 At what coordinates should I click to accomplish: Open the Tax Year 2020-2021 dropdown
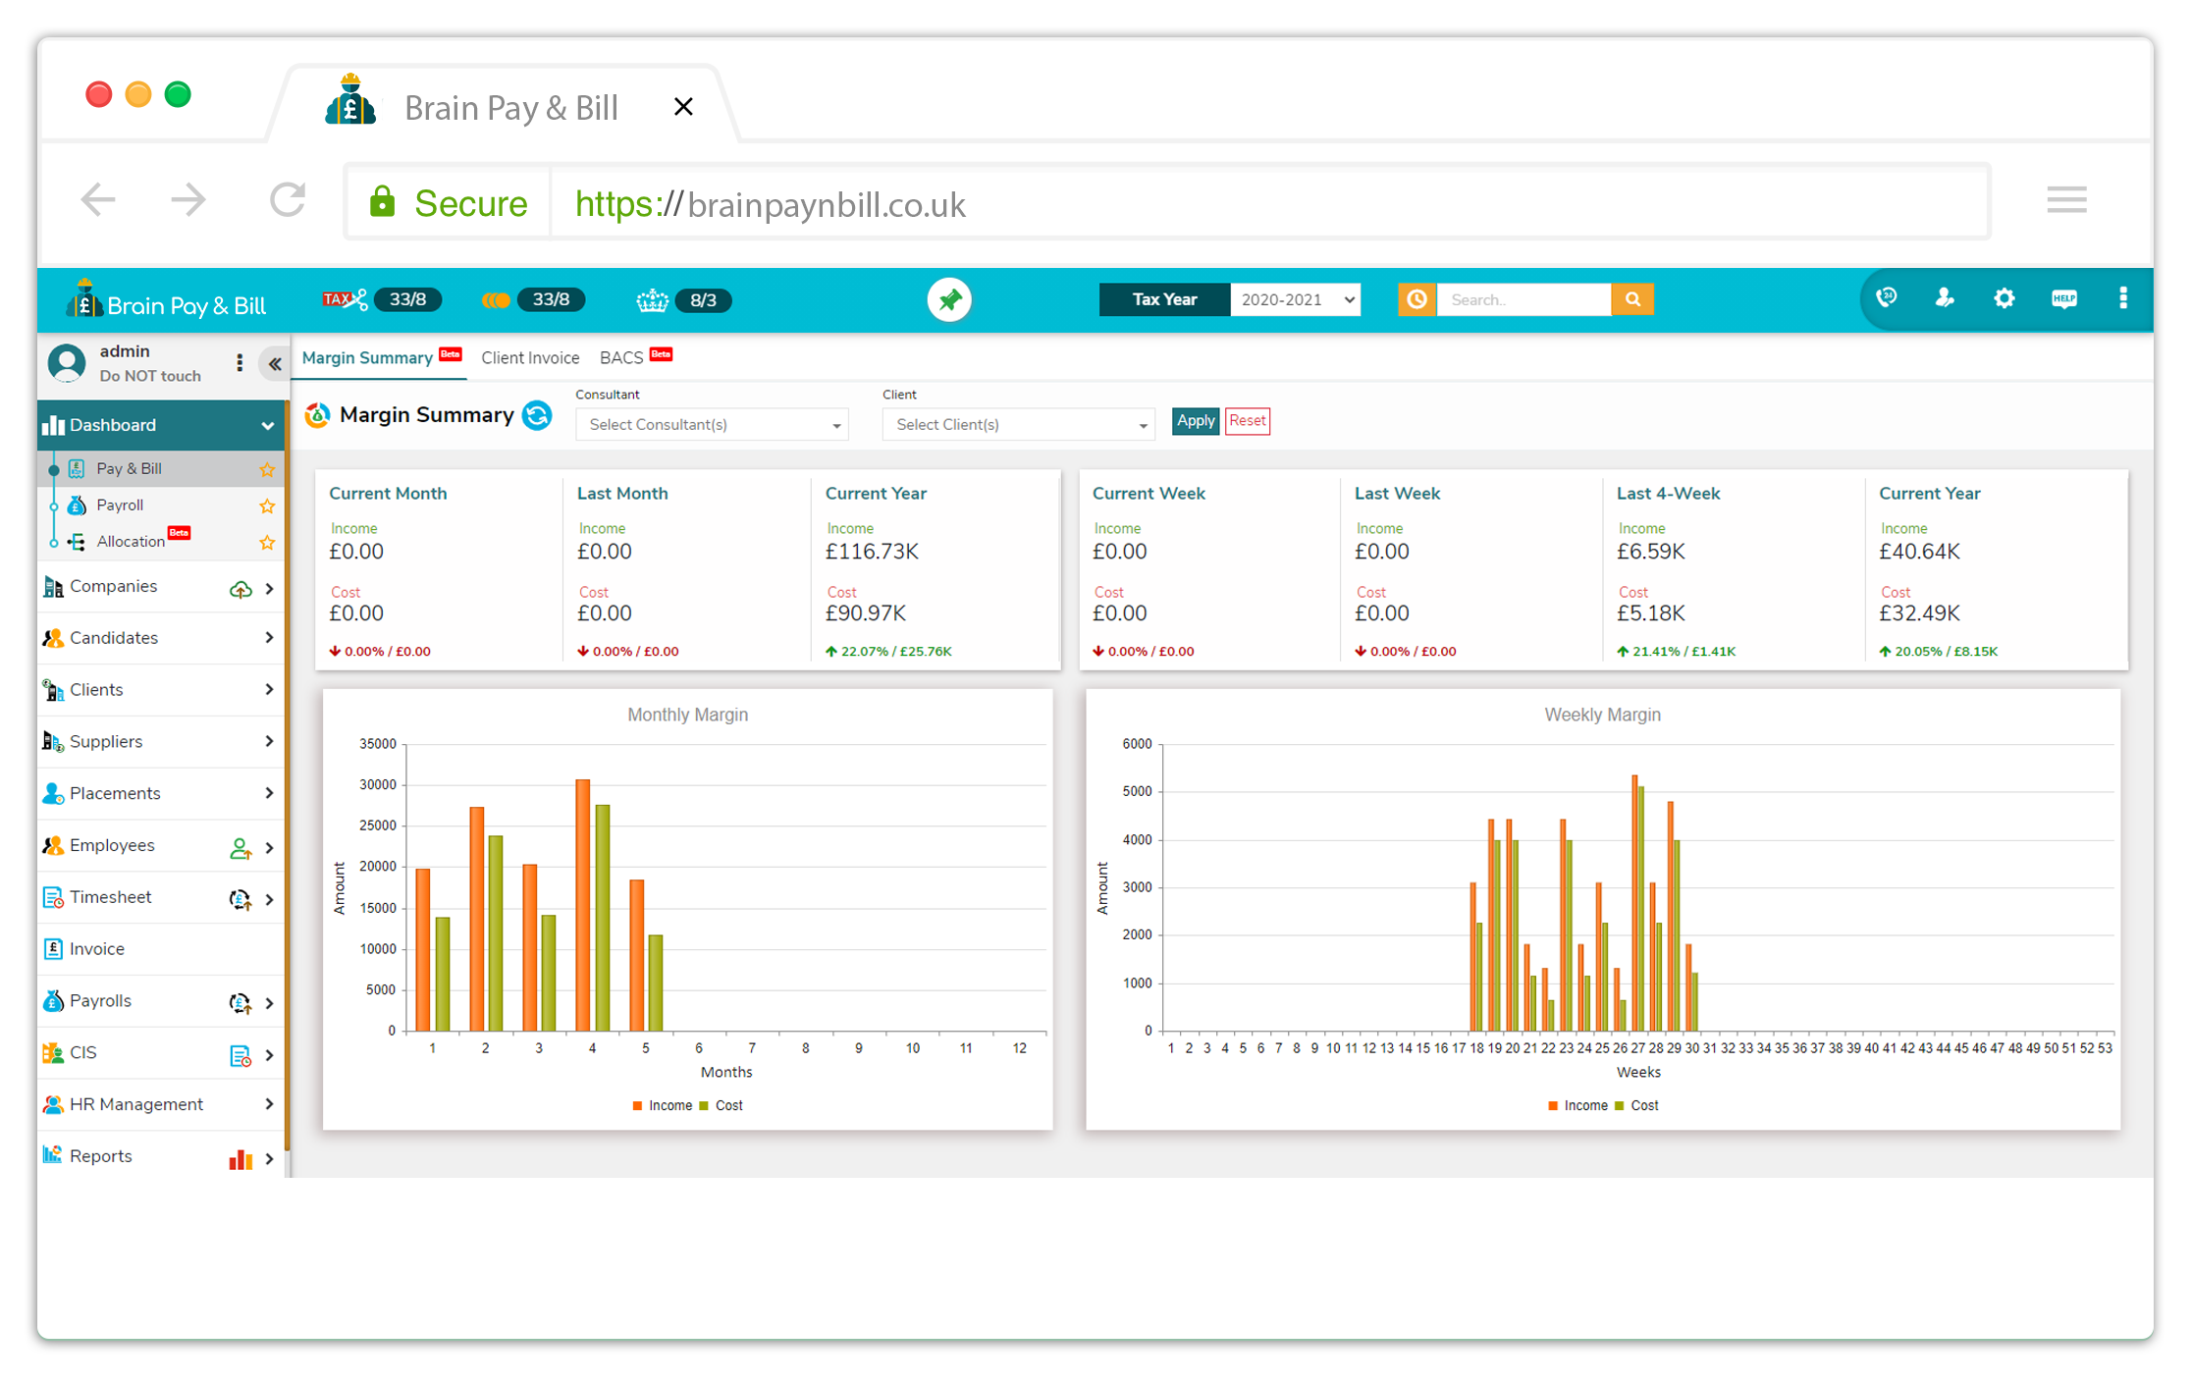coord(1296,299)
